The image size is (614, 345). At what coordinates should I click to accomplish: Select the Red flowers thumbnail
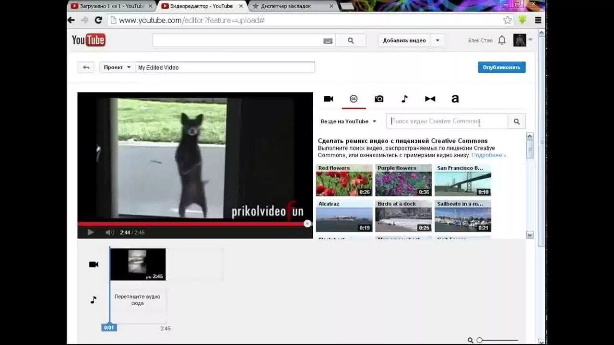click(344, 180)
